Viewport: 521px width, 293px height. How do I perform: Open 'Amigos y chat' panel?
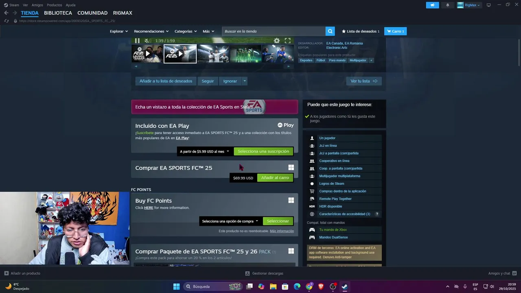[502, 273]
